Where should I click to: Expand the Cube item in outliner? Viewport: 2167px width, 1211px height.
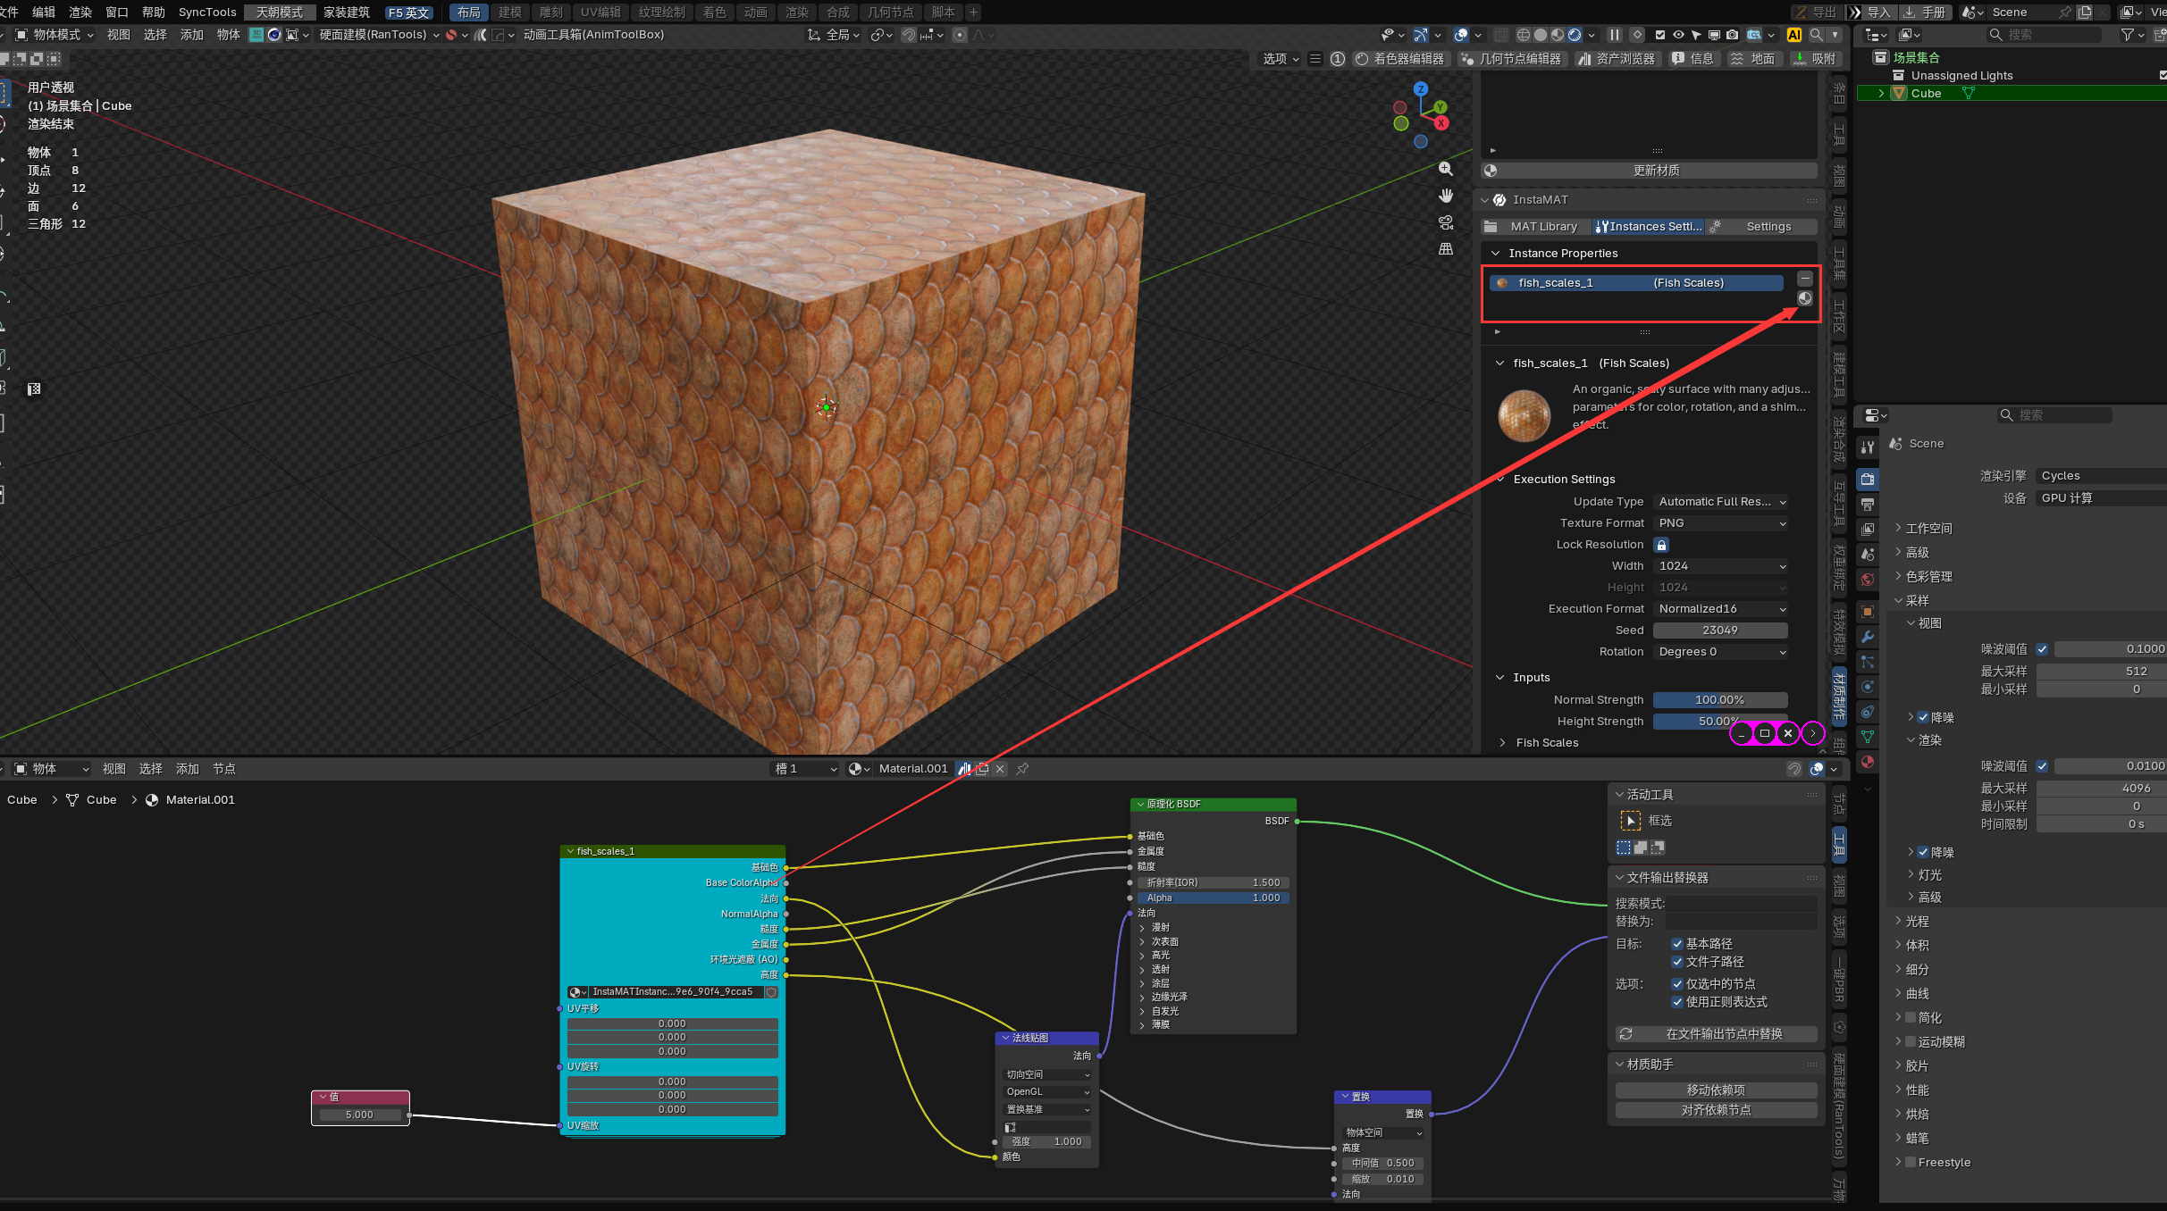pyautogui.click(x=1881, y=94)
